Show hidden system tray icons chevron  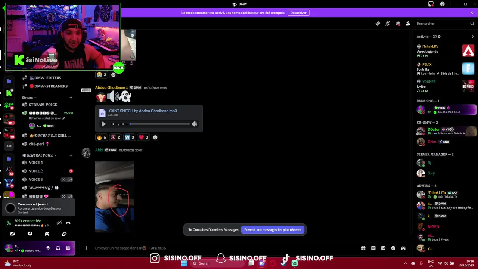[405, 263]
